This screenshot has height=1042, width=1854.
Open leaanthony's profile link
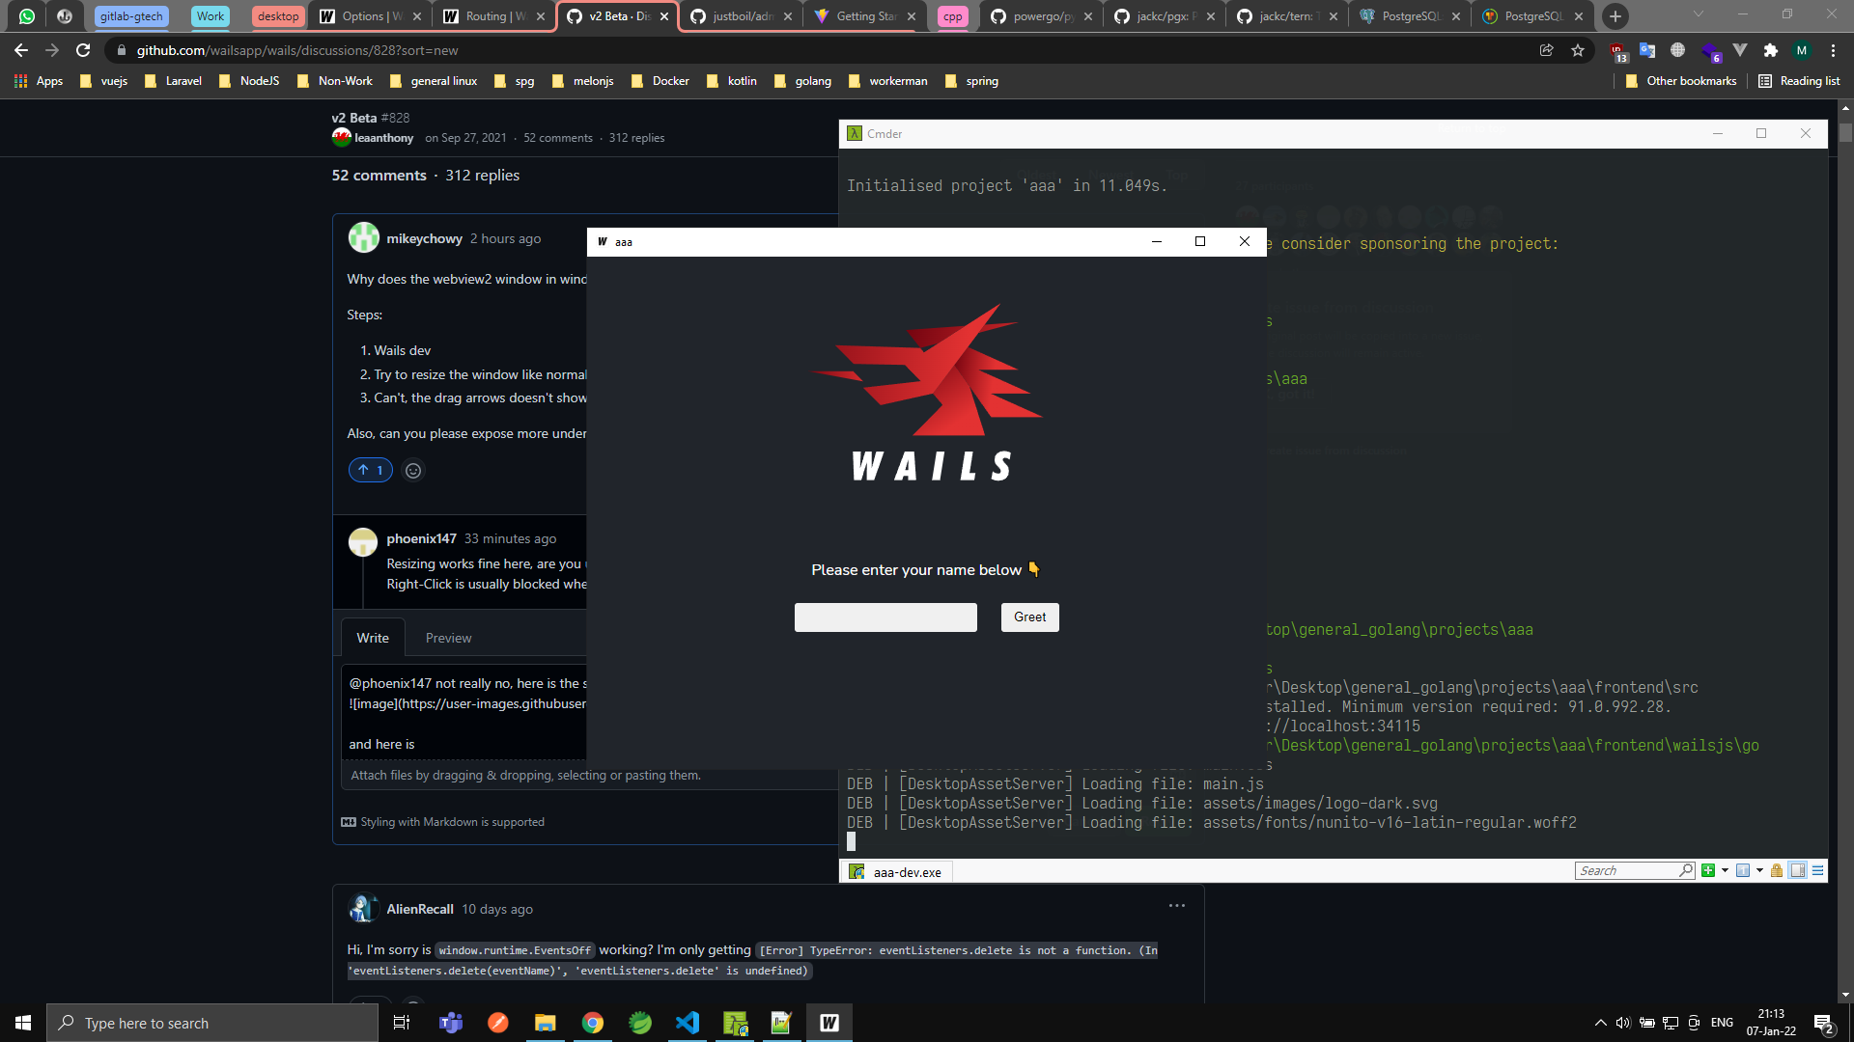tap(384, 137)
